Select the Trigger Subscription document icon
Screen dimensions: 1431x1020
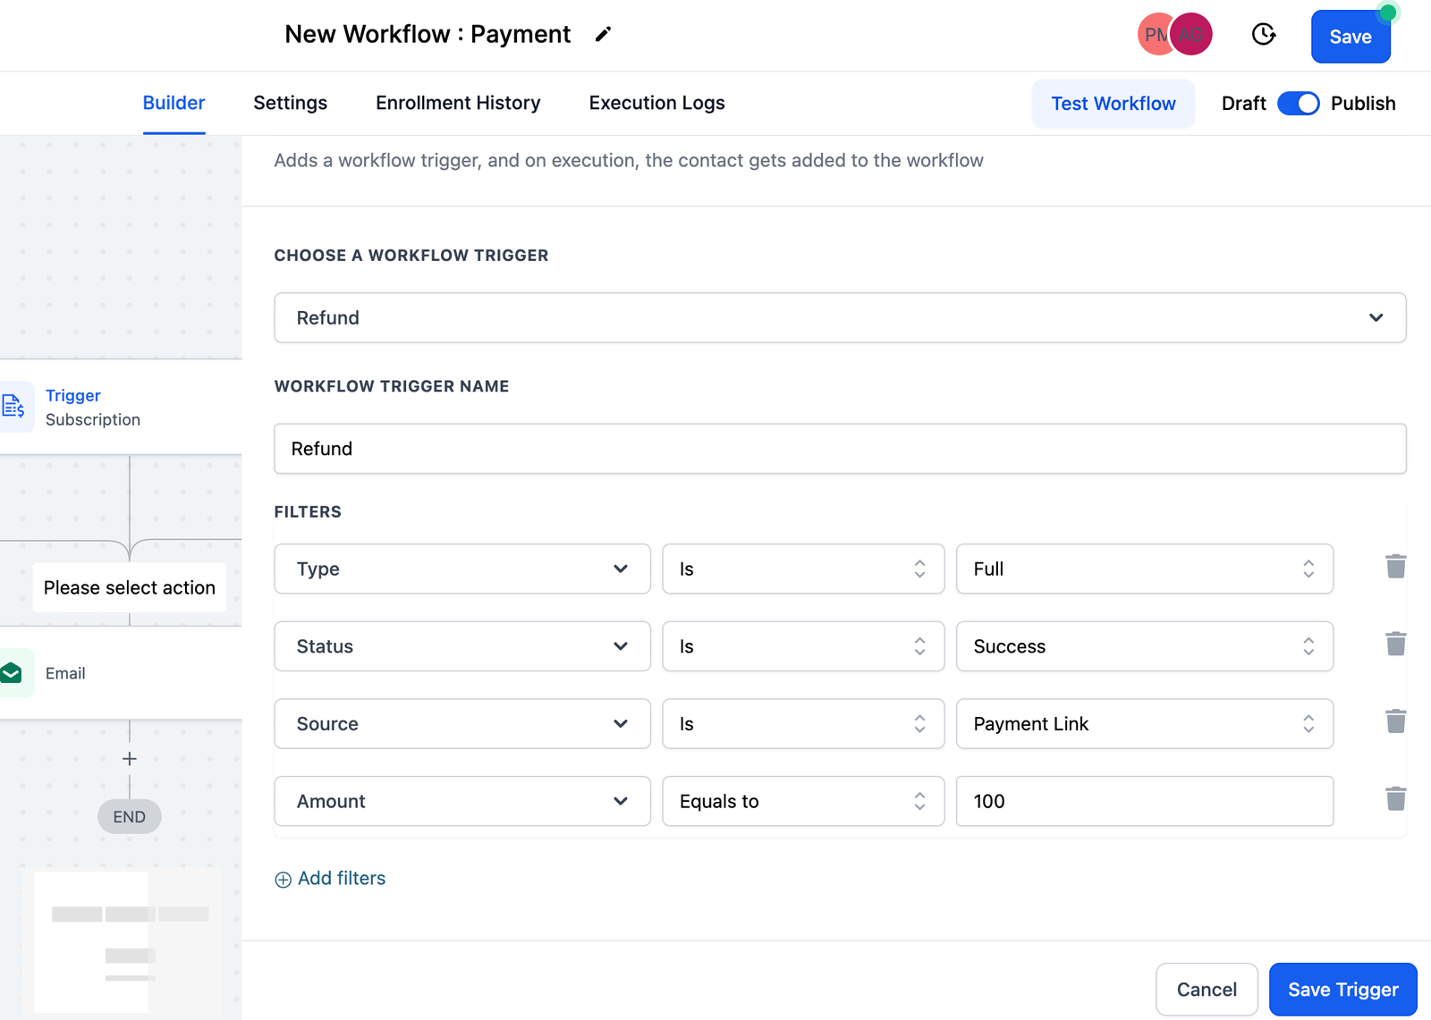click(x=13, y=407)
